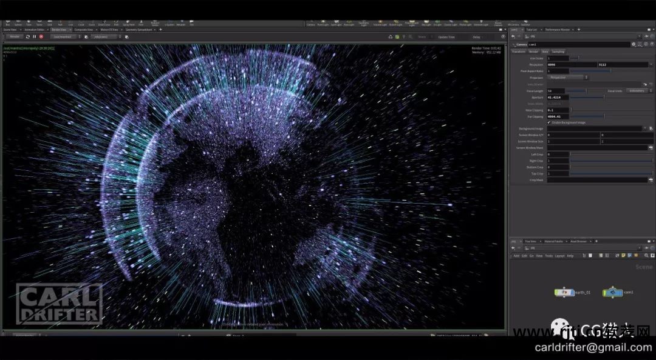Open the Sampling tab in camera parameters
This screenshot has width=656, height=360.
click(x=558, y=52)
